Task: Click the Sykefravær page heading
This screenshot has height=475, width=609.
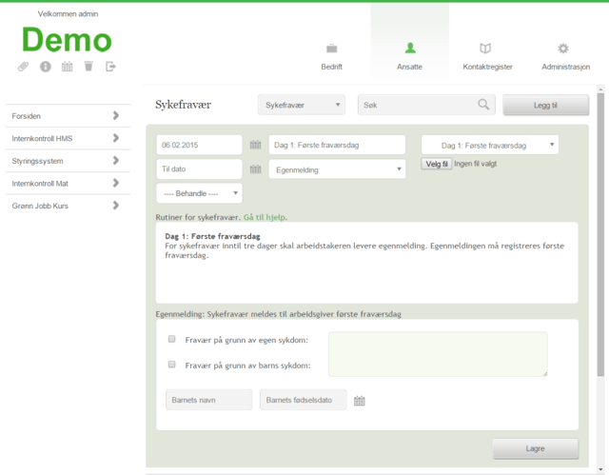Action: point(183,105)
